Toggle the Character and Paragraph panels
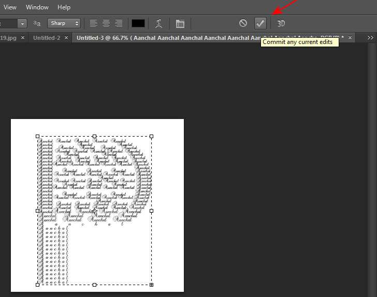This screenshot has height=297, width=377. 180,23
